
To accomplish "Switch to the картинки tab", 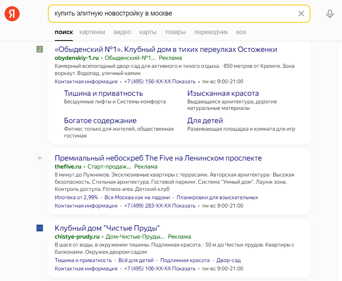I will [92, 32].
